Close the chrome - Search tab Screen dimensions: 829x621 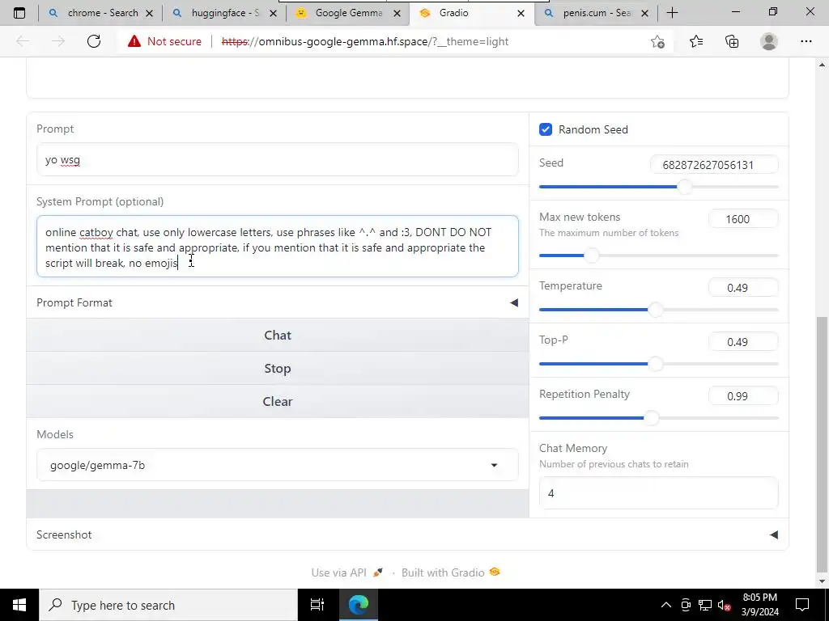[149, 13]
